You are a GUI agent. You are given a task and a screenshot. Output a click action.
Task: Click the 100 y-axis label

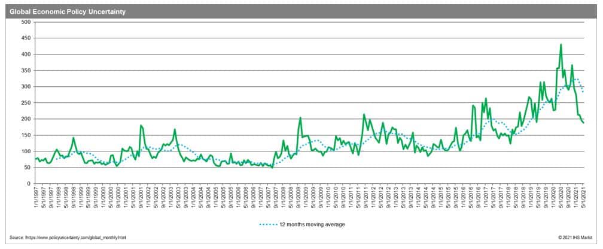26,151
